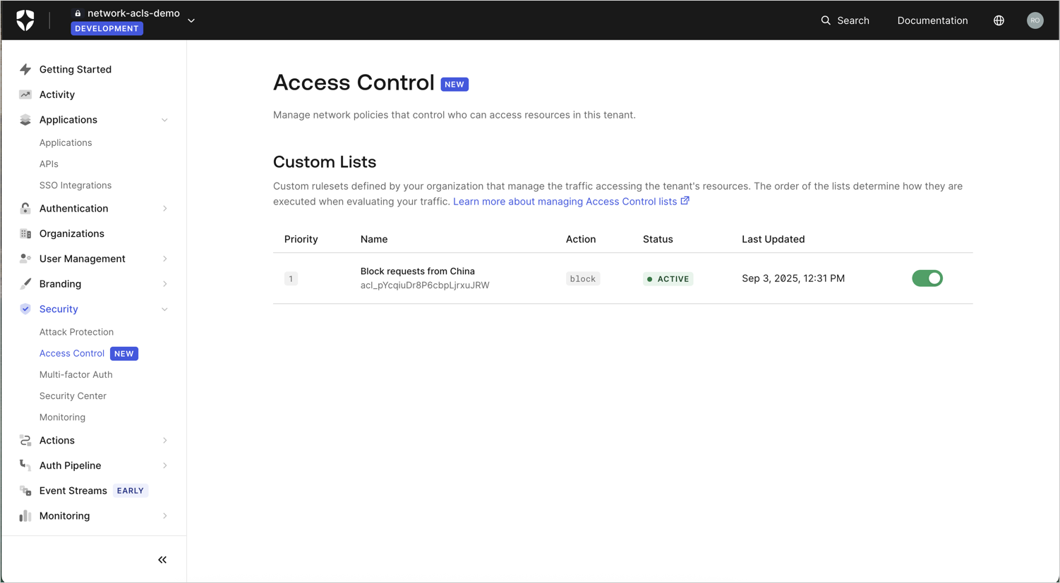Select Multi-factor Auth from Security menu
The width and height of the screenshot is (1060, 583).
(76, 374)
